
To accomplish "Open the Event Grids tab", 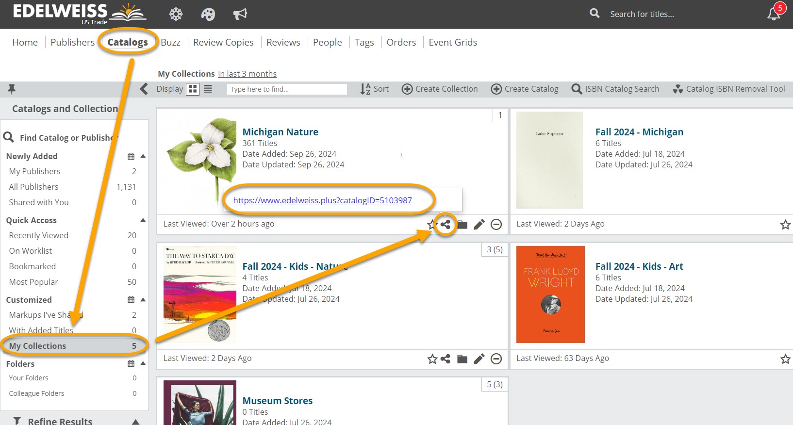I will click(453, 42).
